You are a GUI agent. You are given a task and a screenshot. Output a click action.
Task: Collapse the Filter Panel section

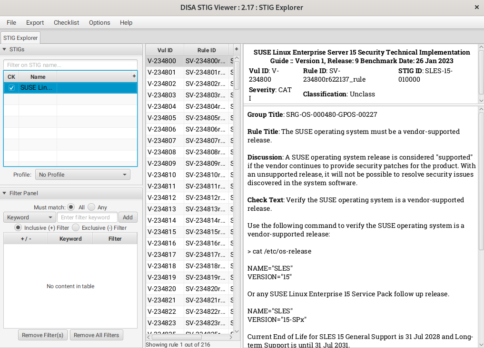pyautogui.click(x=4, y=193)
